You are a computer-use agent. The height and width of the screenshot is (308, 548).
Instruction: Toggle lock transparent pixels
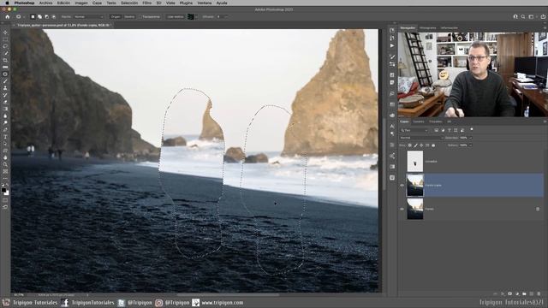pos(410,145)
